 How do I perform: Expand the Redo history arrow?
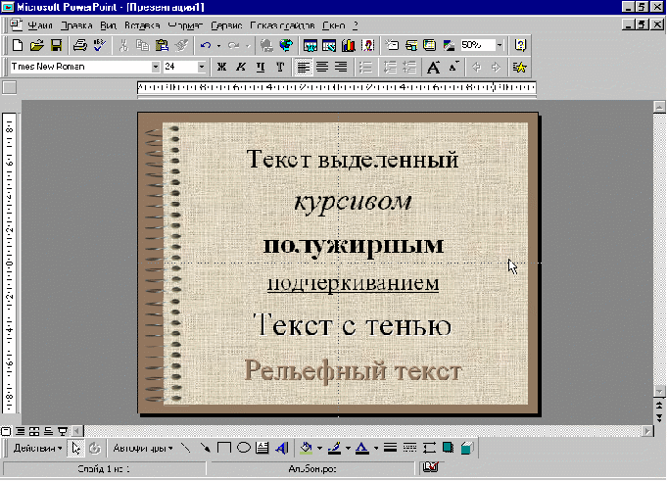(248, 45)
